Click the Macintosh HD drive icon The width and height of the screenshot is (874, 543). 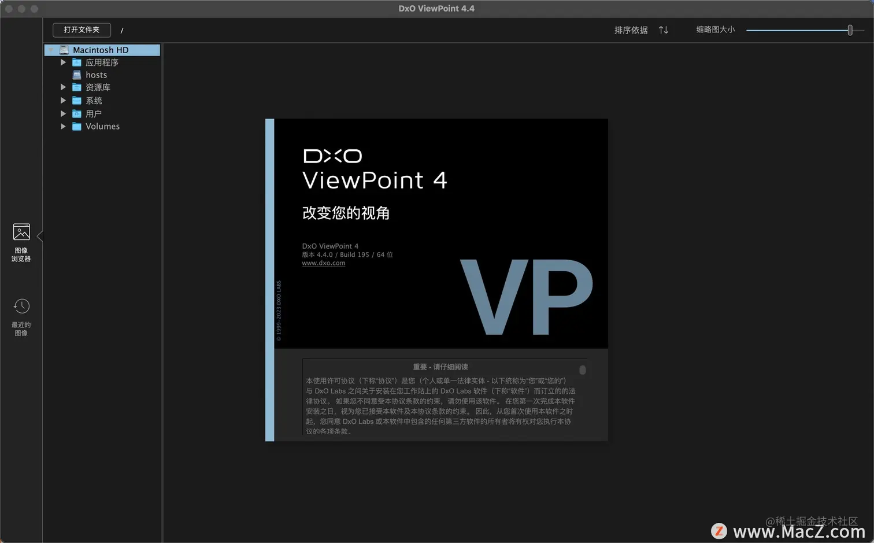[x=64, y=50]
